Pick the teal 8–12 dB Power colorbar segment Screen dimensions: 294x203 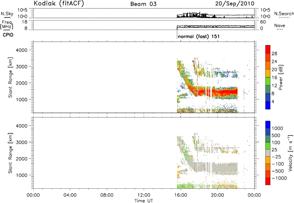(268, 89)
